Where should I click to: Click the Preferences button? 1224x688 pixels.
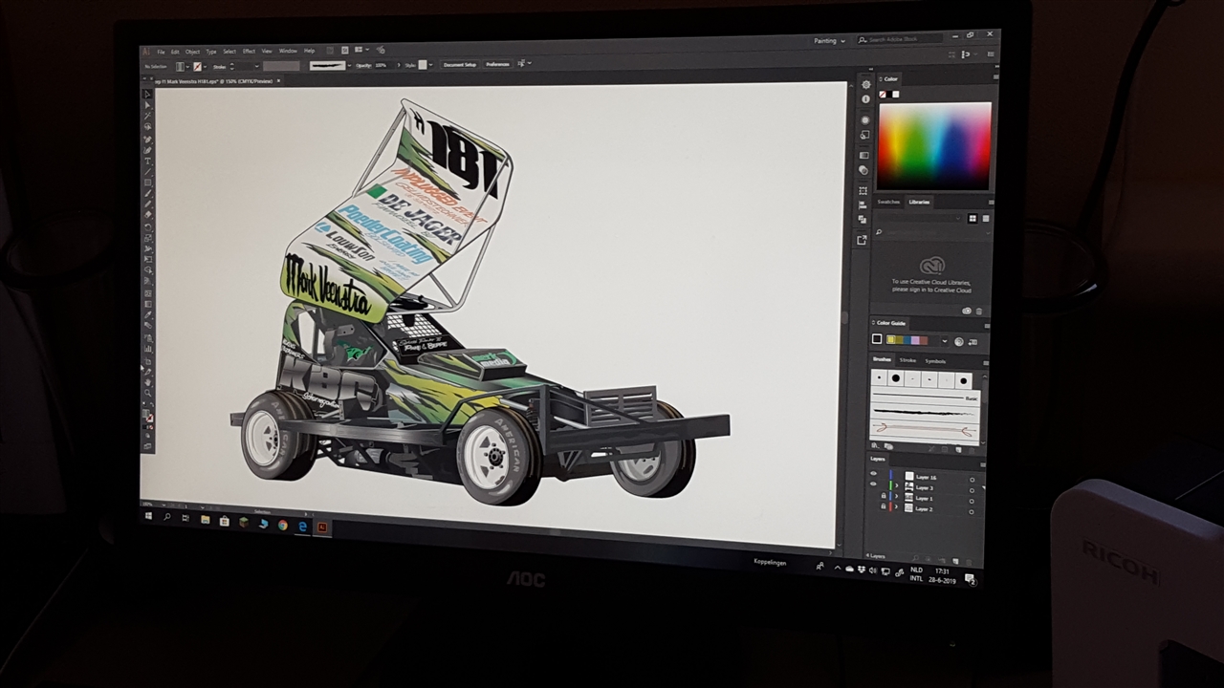[x=497, y=65]
